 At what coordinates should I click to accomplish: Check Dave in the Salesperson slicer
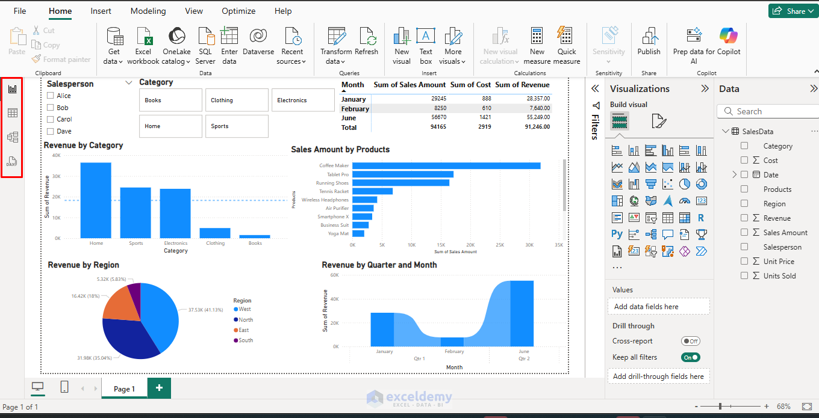click(51, 131)
